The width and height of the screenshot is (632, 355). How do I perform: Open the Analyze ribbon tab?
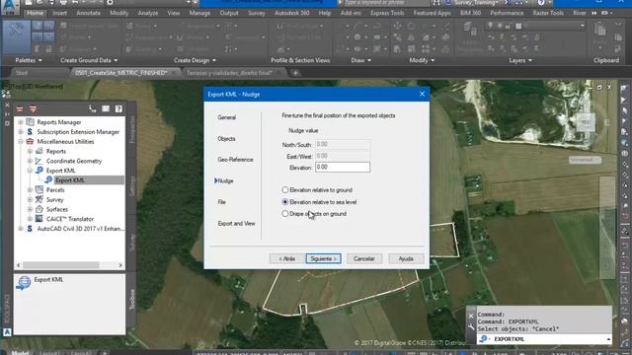[x=148, y=13]
